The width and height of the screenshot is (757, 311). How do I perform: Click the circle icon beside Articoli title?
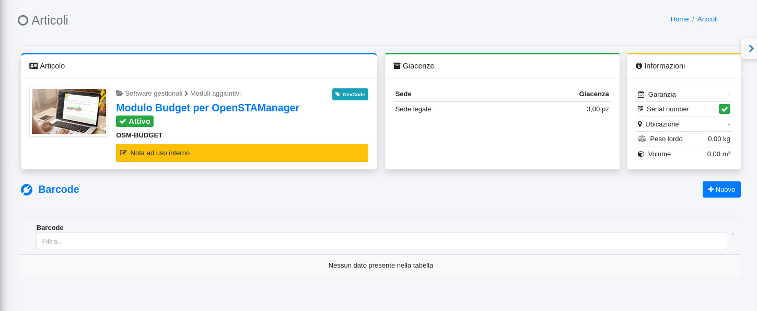23,20
